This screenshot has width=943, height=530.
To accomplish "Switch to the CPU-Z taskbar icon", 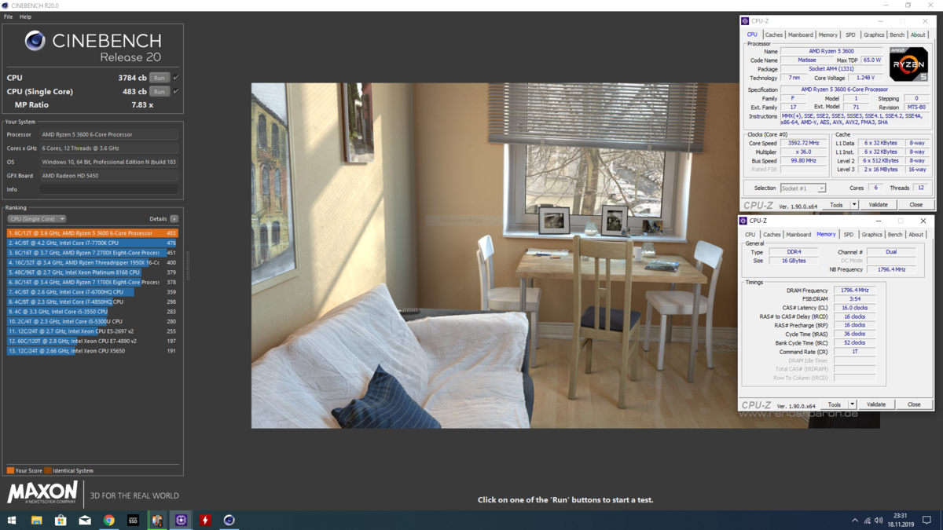I will coord(182,521).
